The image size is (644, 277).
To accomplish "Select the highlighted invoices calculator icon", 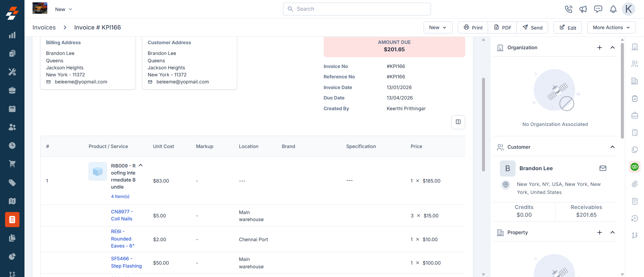I will pyautogui.click(x=12, y=220).
